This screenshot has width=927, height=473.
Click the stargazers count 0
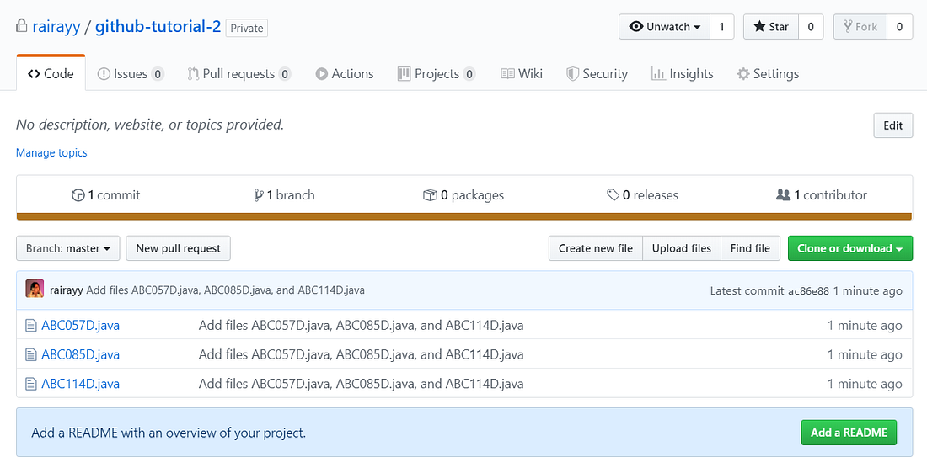[x=811, y=27]
